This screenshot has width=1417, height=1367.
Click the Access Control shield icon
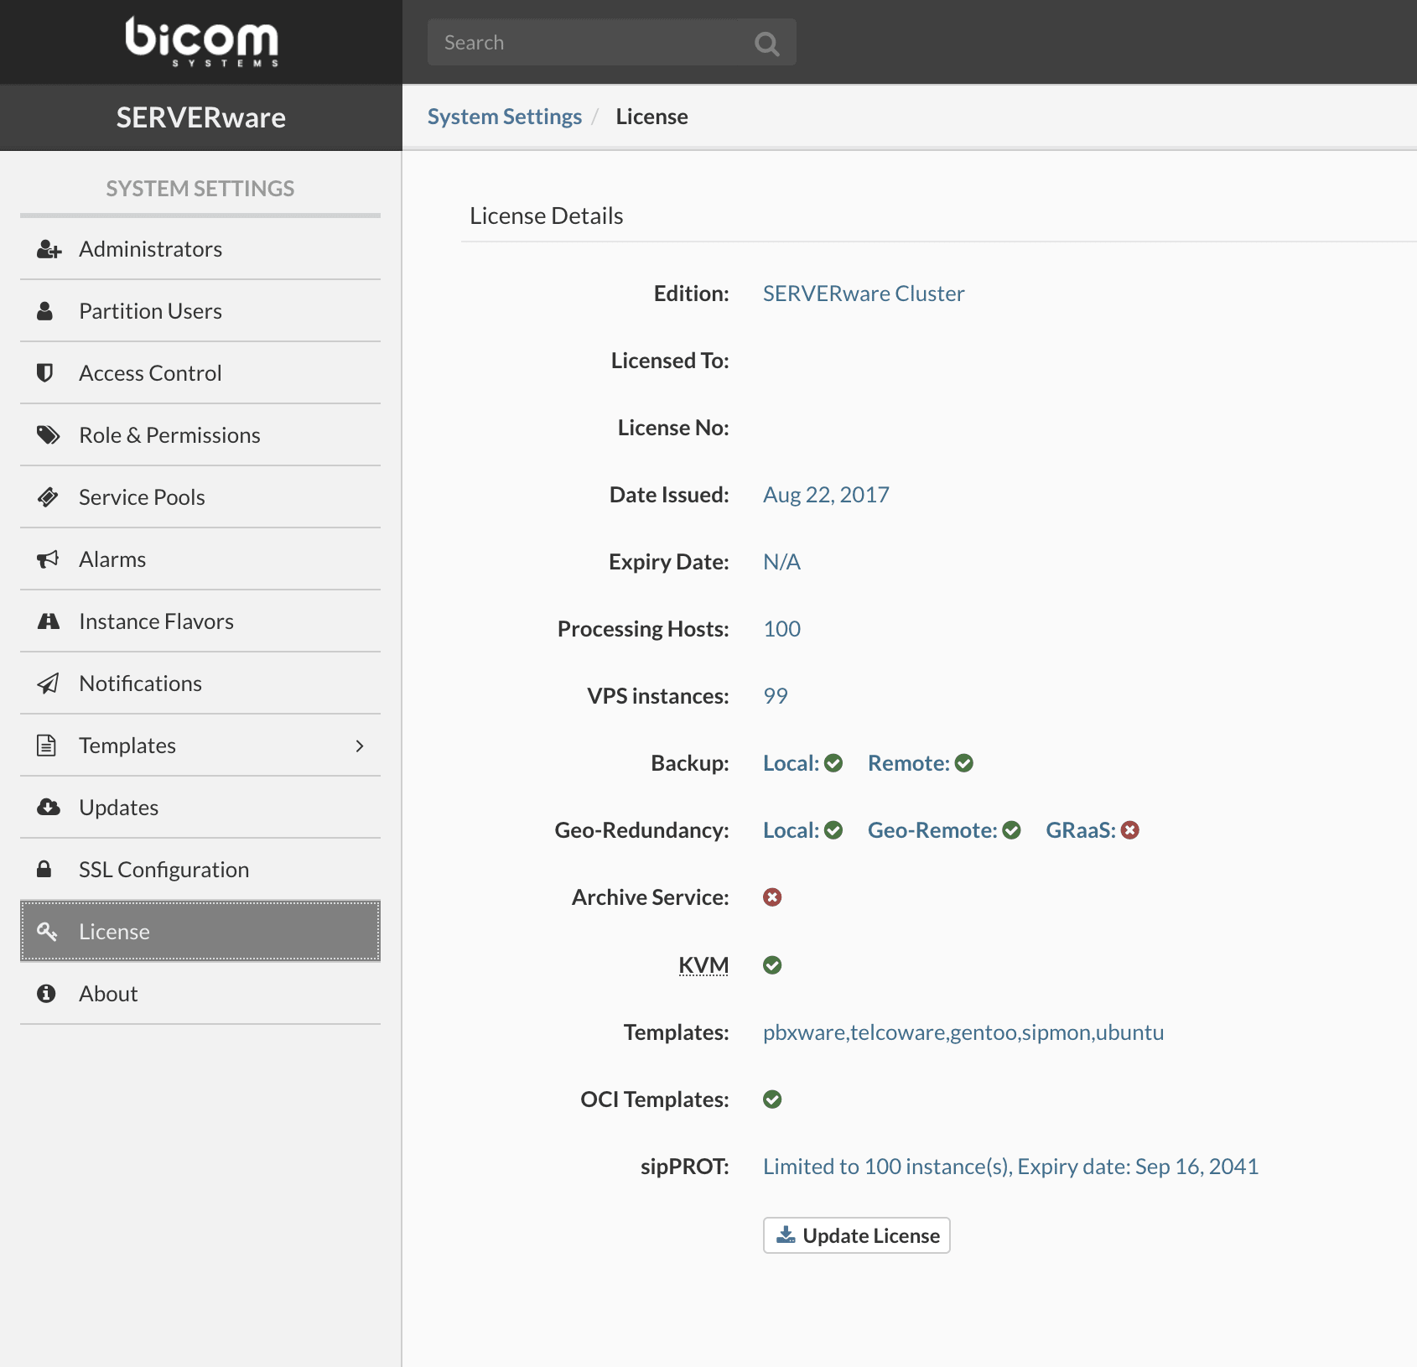click(x=45, y=373)
